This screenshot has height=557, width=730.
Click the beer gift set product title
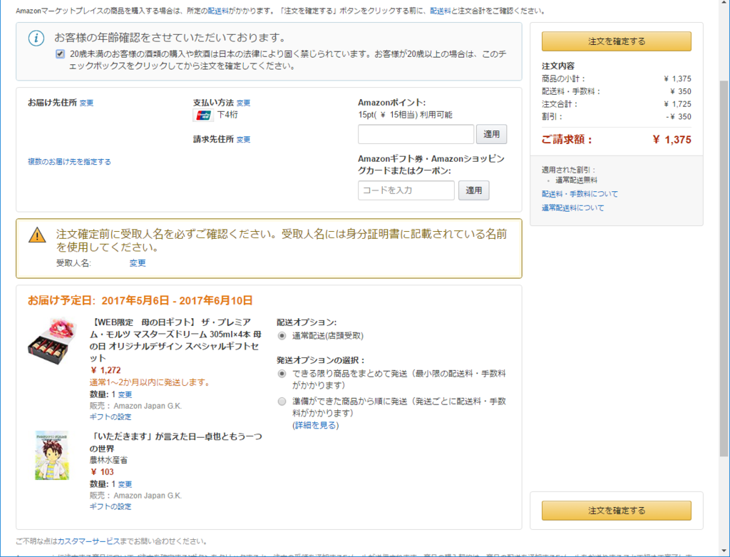tap(175, 340)
